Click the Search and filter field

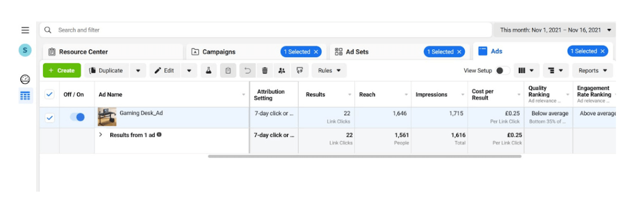pyautogui.click(x=264, y=30)
